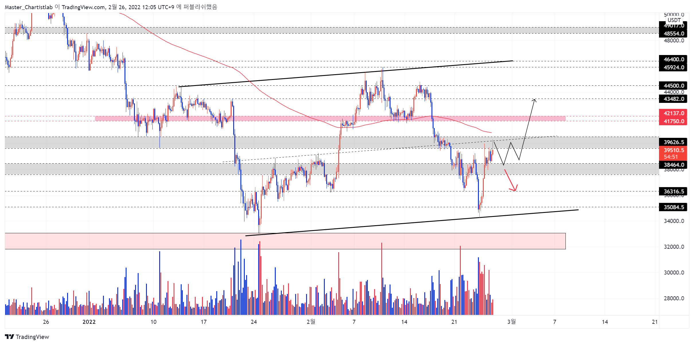Select the 44500.0 price level tag
This screenshot has width=694, height=345.
coord(673,86)
